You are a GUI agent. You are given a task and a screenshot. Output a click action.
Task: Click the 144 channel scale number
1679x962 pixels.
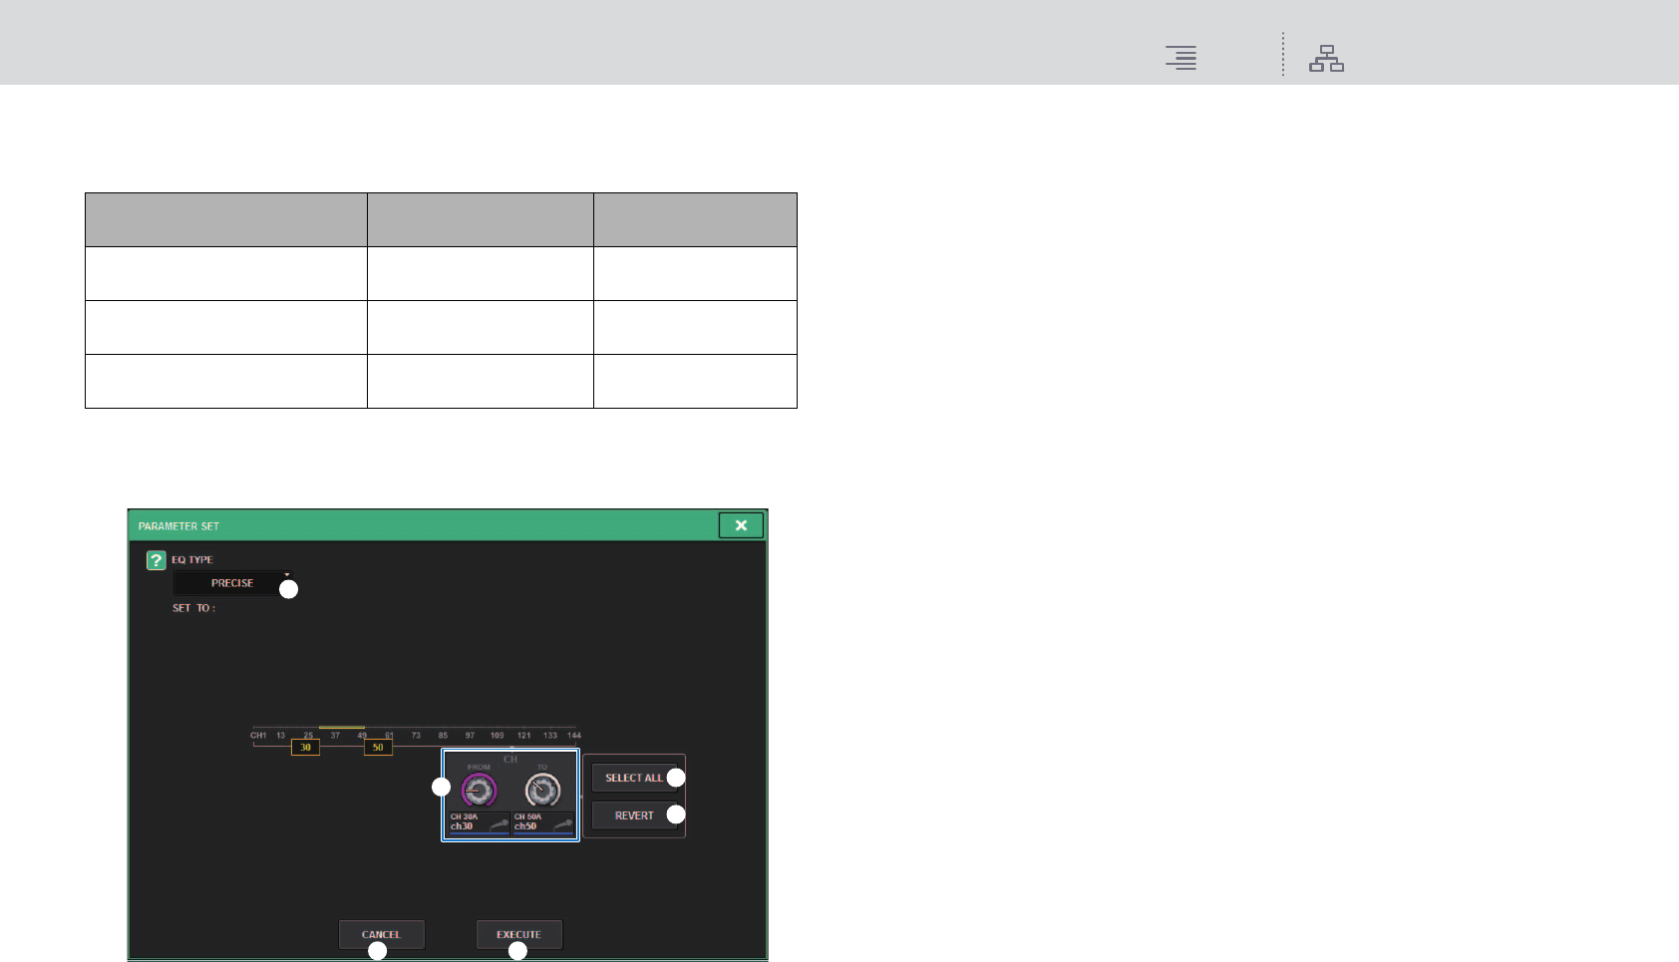(574, 736)
